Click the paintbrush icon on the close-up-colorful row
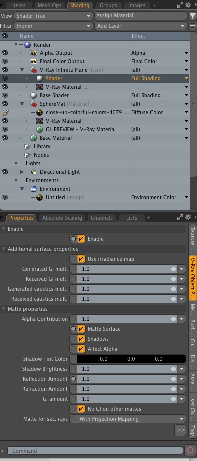 (x=5, y=112)
